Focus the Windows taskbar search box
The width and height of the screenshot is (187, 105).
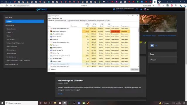(x=21, y=103)
